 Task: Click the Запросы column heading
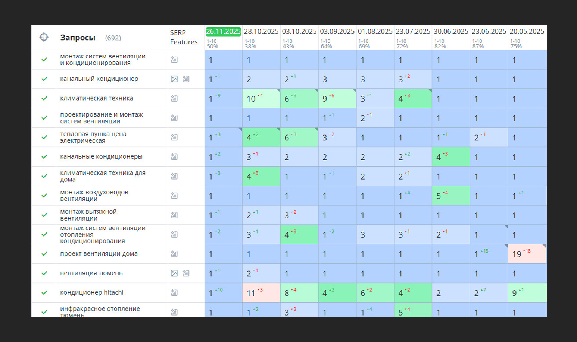(x=78, y=38)
